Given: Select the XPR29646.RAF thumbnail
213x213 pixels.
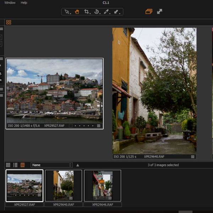Looking at the screenshot, I should tap(103, 185).
